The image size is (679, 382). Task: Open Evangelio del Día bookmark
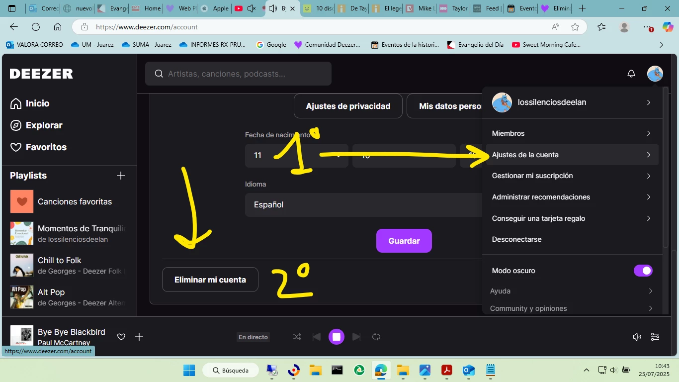point(475,45)
